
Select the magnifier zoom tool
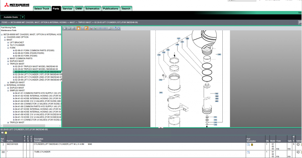[x=83, y=28]
